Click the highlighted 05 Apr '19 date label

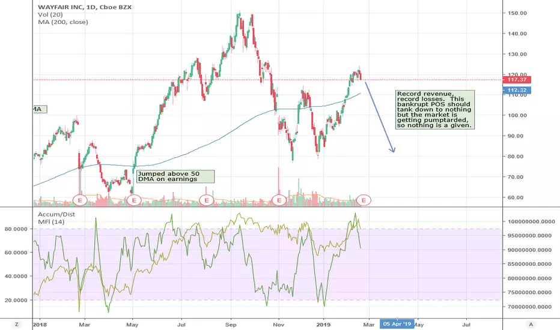pos(397,324)
